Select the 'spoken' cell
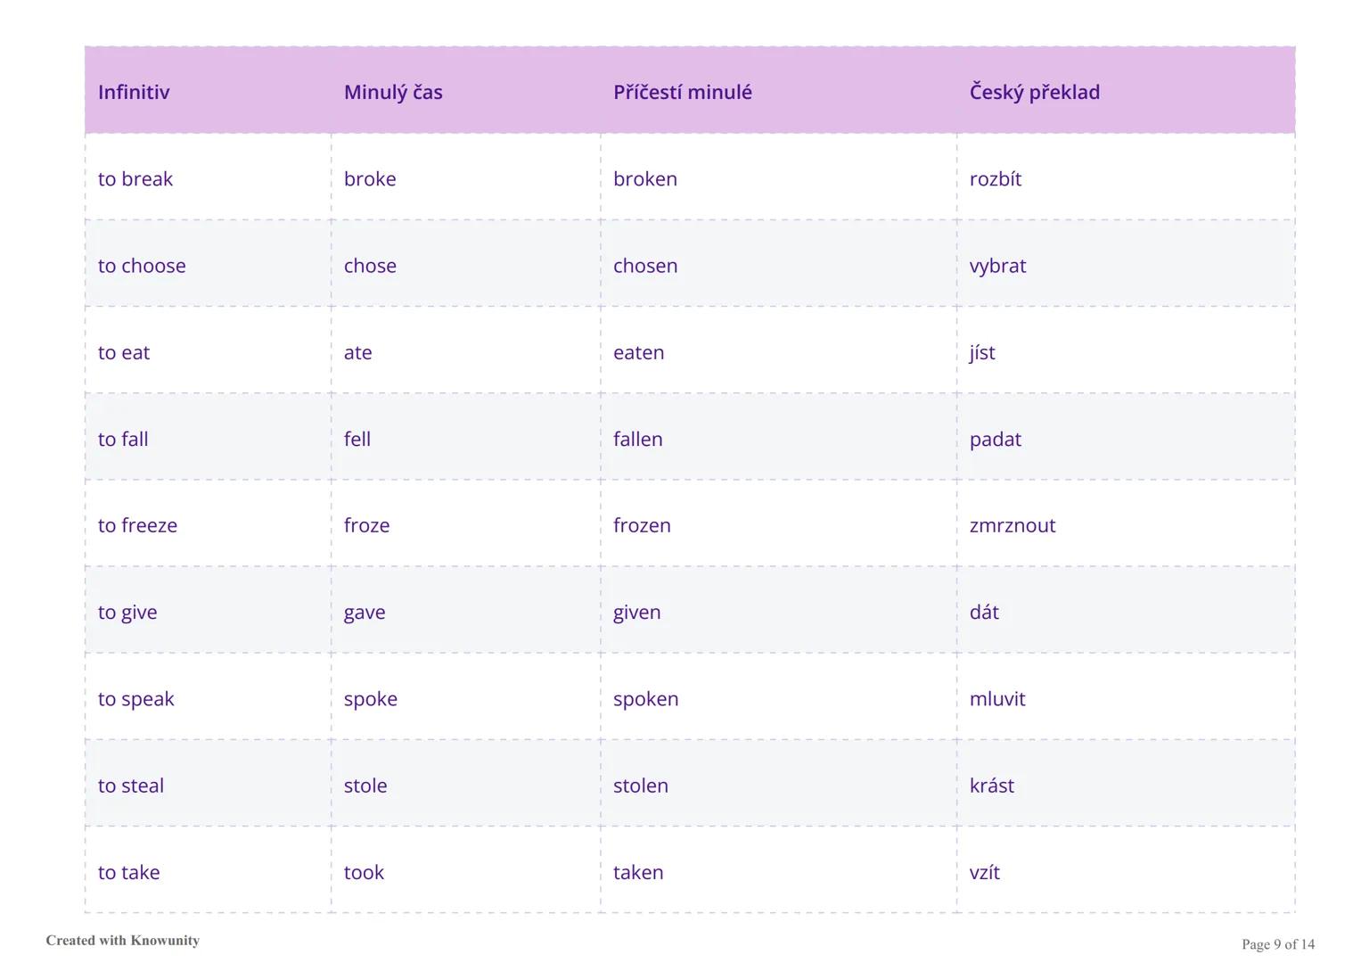The image size is (1361, 963). click(x=645, y=699)
